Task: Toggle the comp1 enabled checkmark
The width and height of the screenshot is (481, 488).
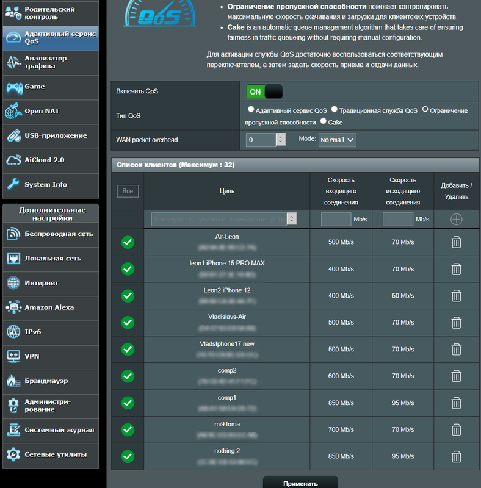Action: 128,403
